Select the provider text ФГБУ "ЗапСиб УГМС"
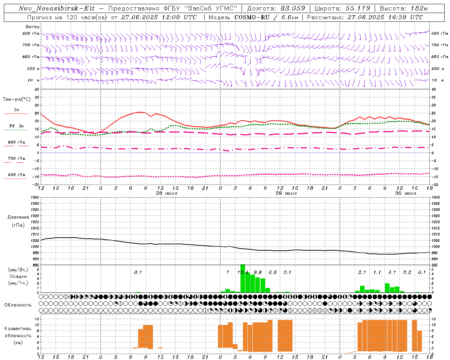Image resolution: width=450 pixels, height=360 pixels. pos(201,8)
